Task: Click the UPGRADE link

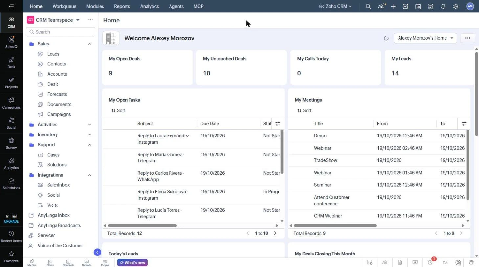Action: [11, 221]
